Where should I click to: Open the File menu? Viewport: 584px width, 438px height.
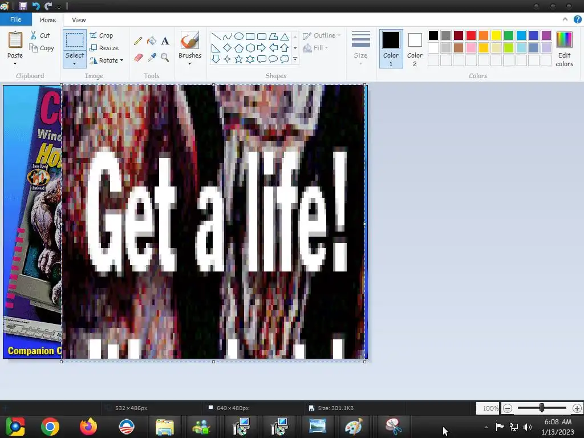coord(15,19)
